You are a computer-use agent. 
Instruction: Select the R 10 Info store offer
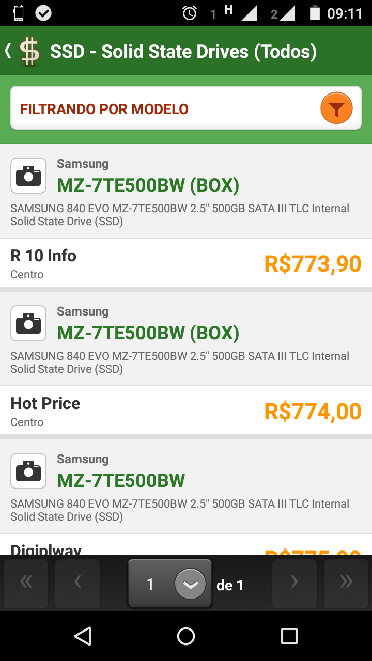[x=43, y=262]
